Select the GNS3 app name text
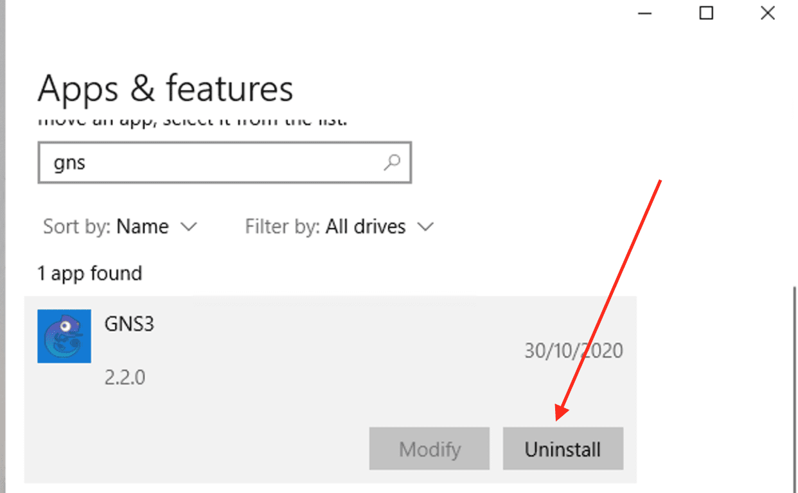This screenshot has width=798, height=493. pyautogui.click(x=129, y=324)
